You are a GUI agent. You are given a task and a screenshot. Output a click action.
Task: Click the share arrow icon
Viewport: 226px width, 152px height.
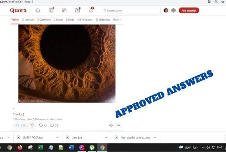111,125
